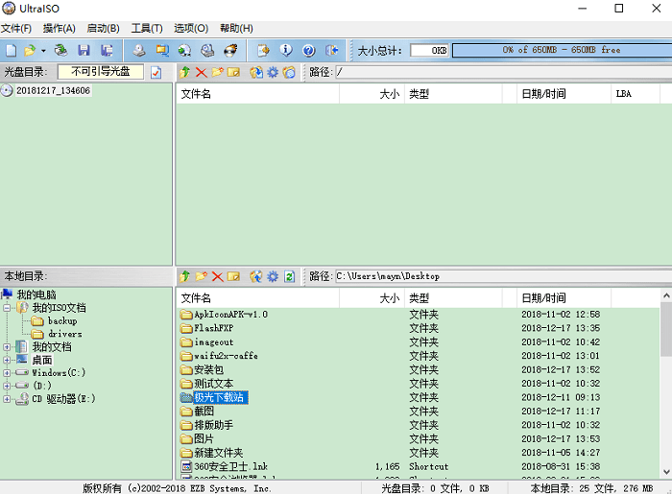Select the backup folder in tree
Image resolution: width=672 pixels, height=494 pixels.
[62, 320]
